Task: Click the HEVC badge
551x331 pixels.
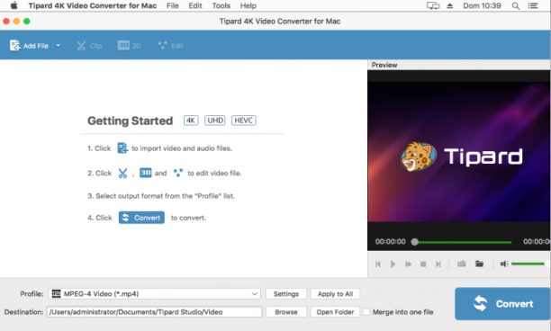Action: pos(243,121)
